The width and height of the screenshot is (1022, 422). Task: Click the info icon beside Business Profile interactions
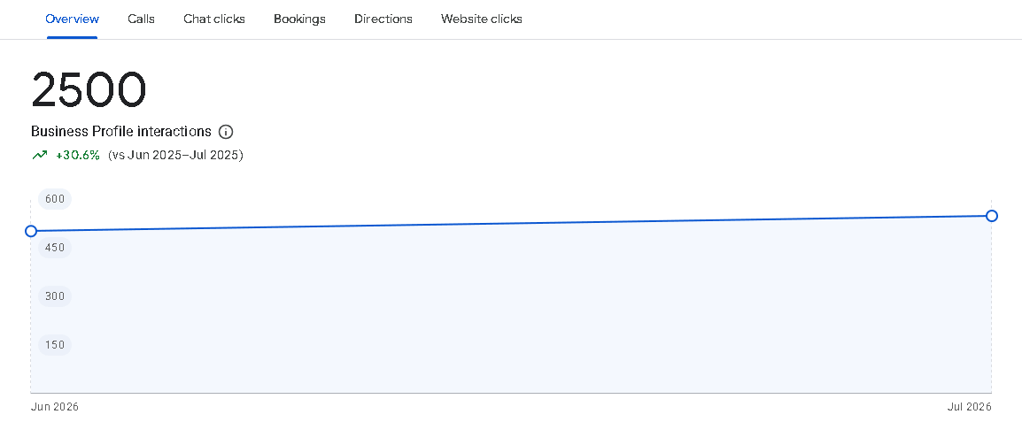click(226, 132)
